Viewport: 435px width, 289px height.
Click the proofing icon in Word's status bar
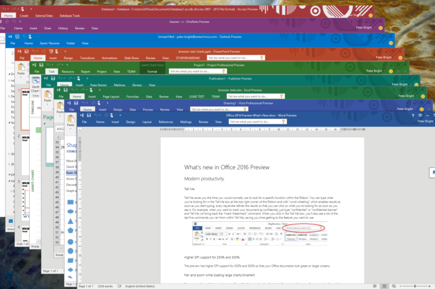[119, 286]
